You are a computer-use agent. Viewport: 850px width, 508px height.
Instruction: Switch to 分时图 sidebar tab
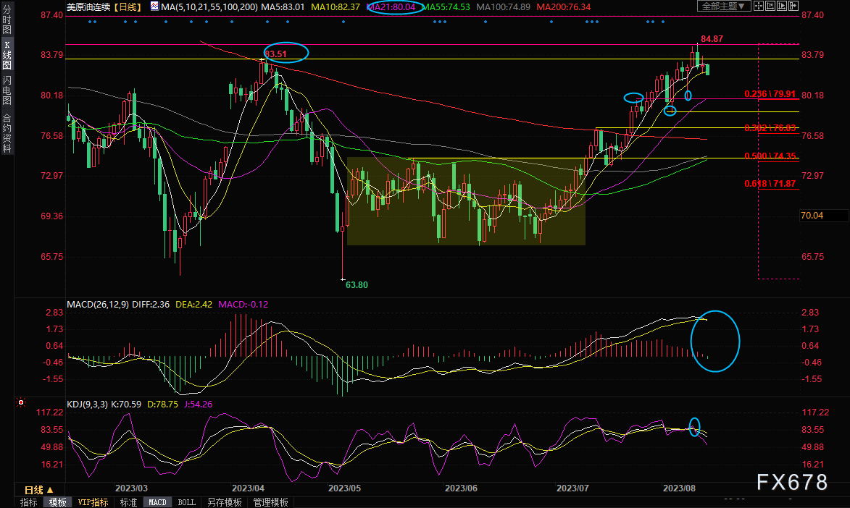(7, 19)
